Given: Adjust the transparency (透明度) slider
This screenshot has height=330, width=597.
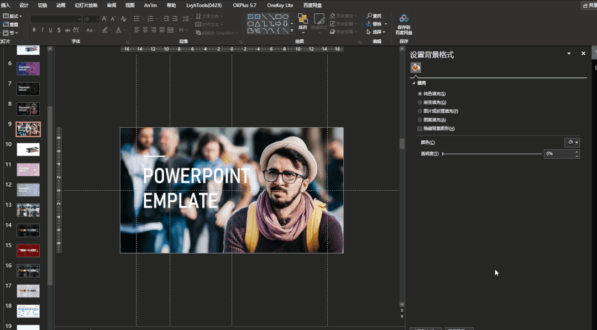Looking at the screenshot, I should (x=492, y=154).
